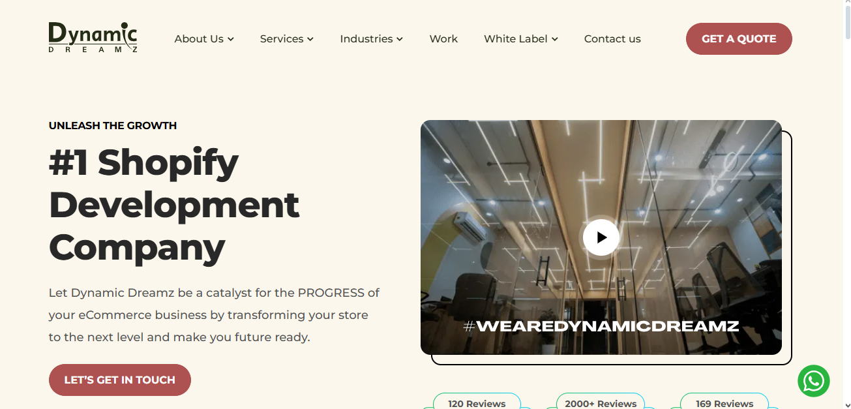Open WhatsApp chat bubble icon
Viewport: 851px width, 409px height.
pyautogui.click(x=813, y=381)
